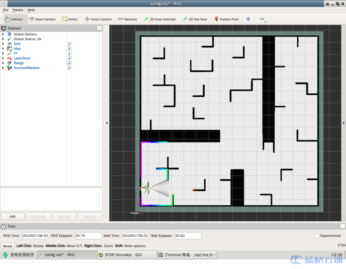Select the 2D Nav Goal tool
Viewport: 346px width, 269px height.
coord(195,19)
